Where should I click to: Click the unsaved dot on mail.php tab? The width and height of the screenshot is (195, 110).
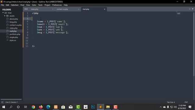[x=105, y=9]
